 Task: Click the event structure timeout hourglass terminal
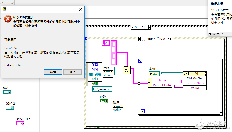tap(86, 39)
